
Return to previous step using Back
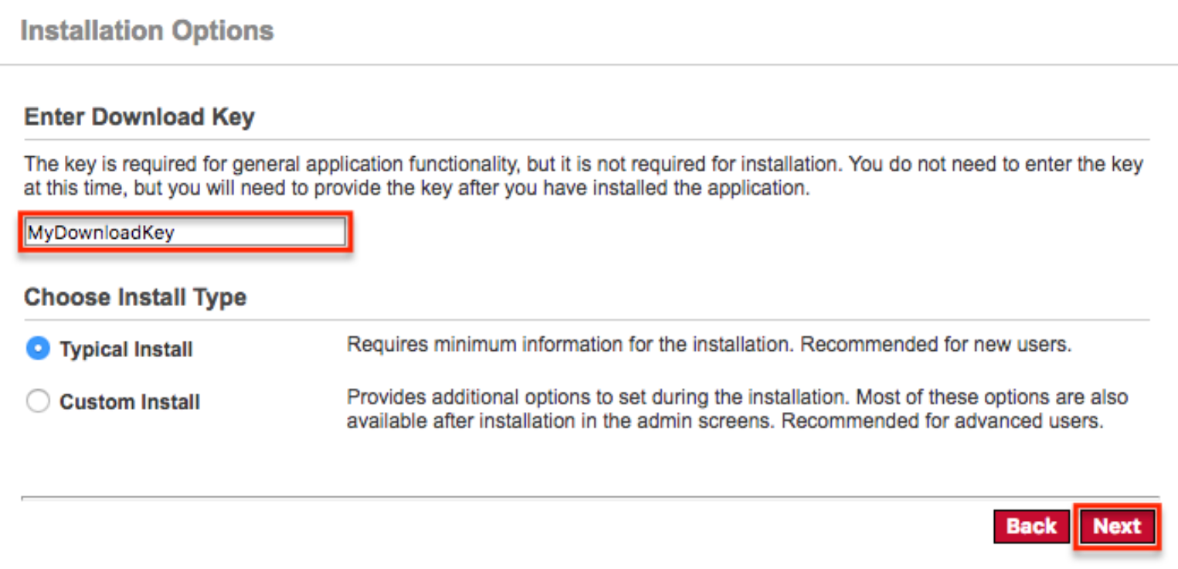coord(1031,526)
